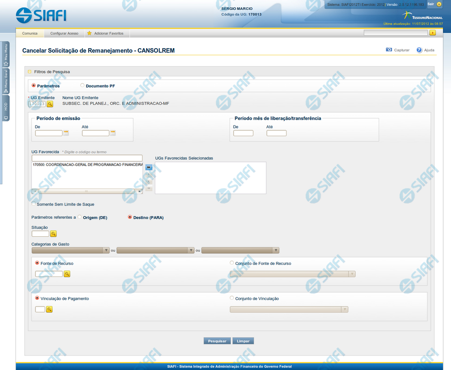Collapse the Filtros de Pesquisa section
This screenshot has width=451, height=370.
click(29, 72)
